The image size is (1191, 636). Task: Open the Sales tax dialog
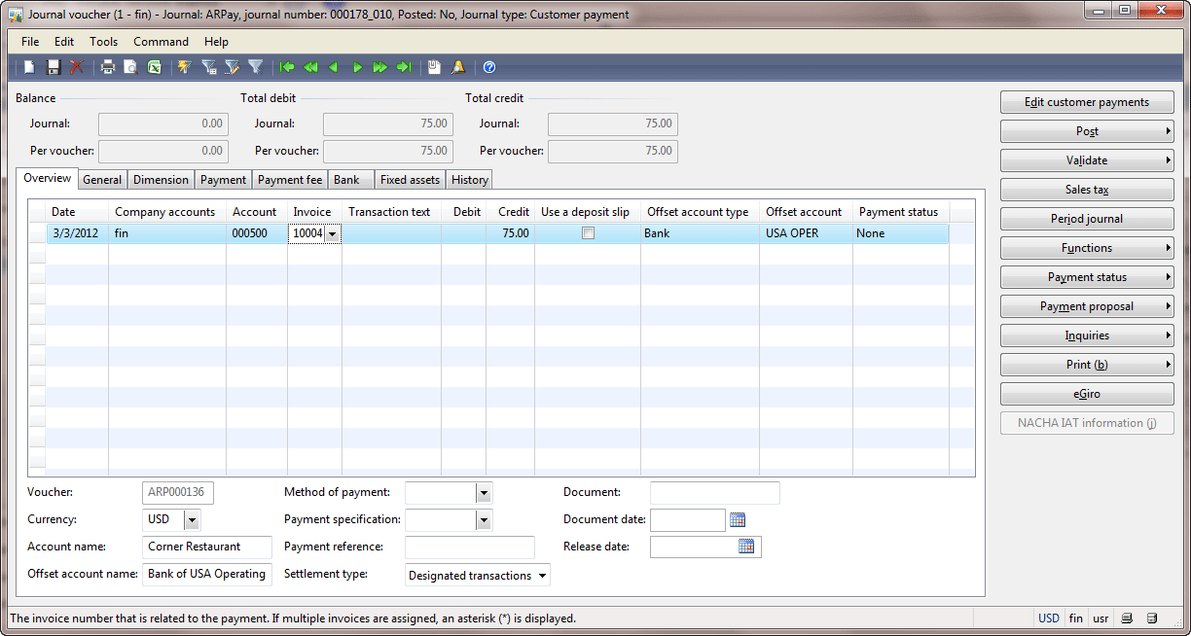coord(1087,189)
